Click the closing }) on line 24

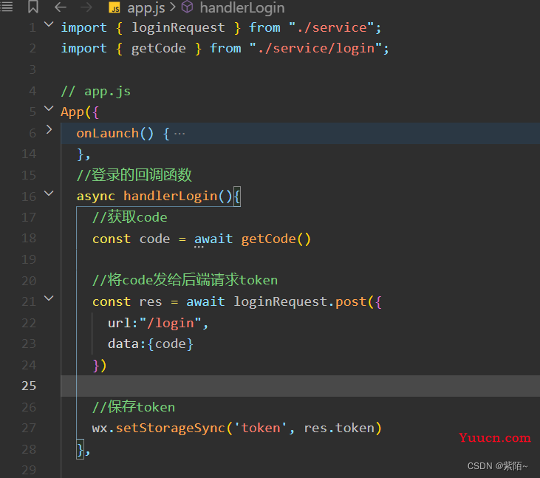coord(100,366)
